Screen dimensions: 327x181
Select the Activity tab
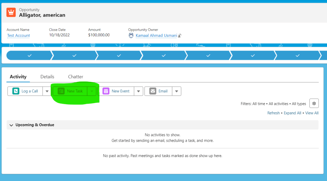coord(18,77)
